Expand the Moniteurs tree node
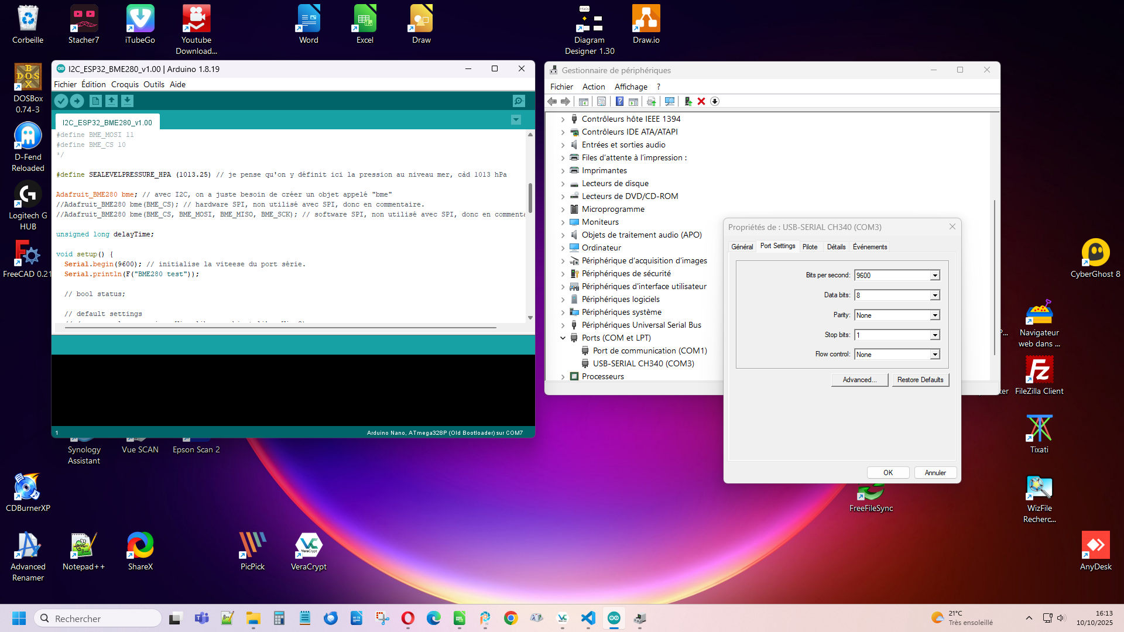Image resolution: width=1124 pixels, height=632 pixels. 563,222
